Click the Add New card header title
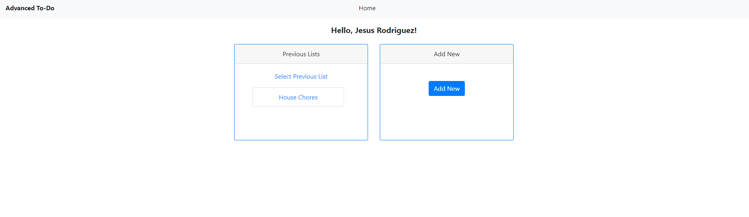This screenshot has height=217, width=749. 446,54
